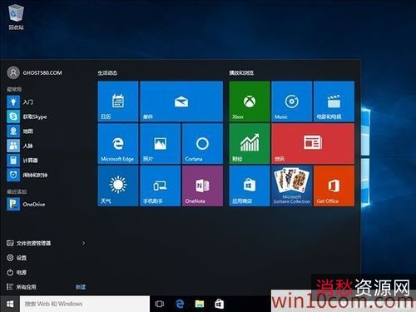416x312 pixels.
Task: Launch the OneNote tile
Action: click(202, 186)
